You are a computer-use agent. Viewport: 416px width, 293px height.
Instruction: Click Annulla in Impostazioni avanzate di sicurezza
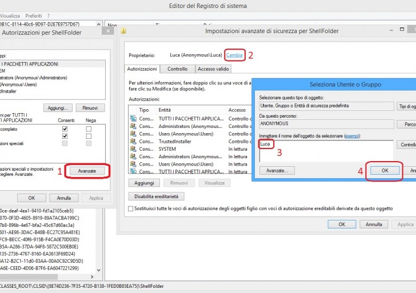(x=374, y=224)
